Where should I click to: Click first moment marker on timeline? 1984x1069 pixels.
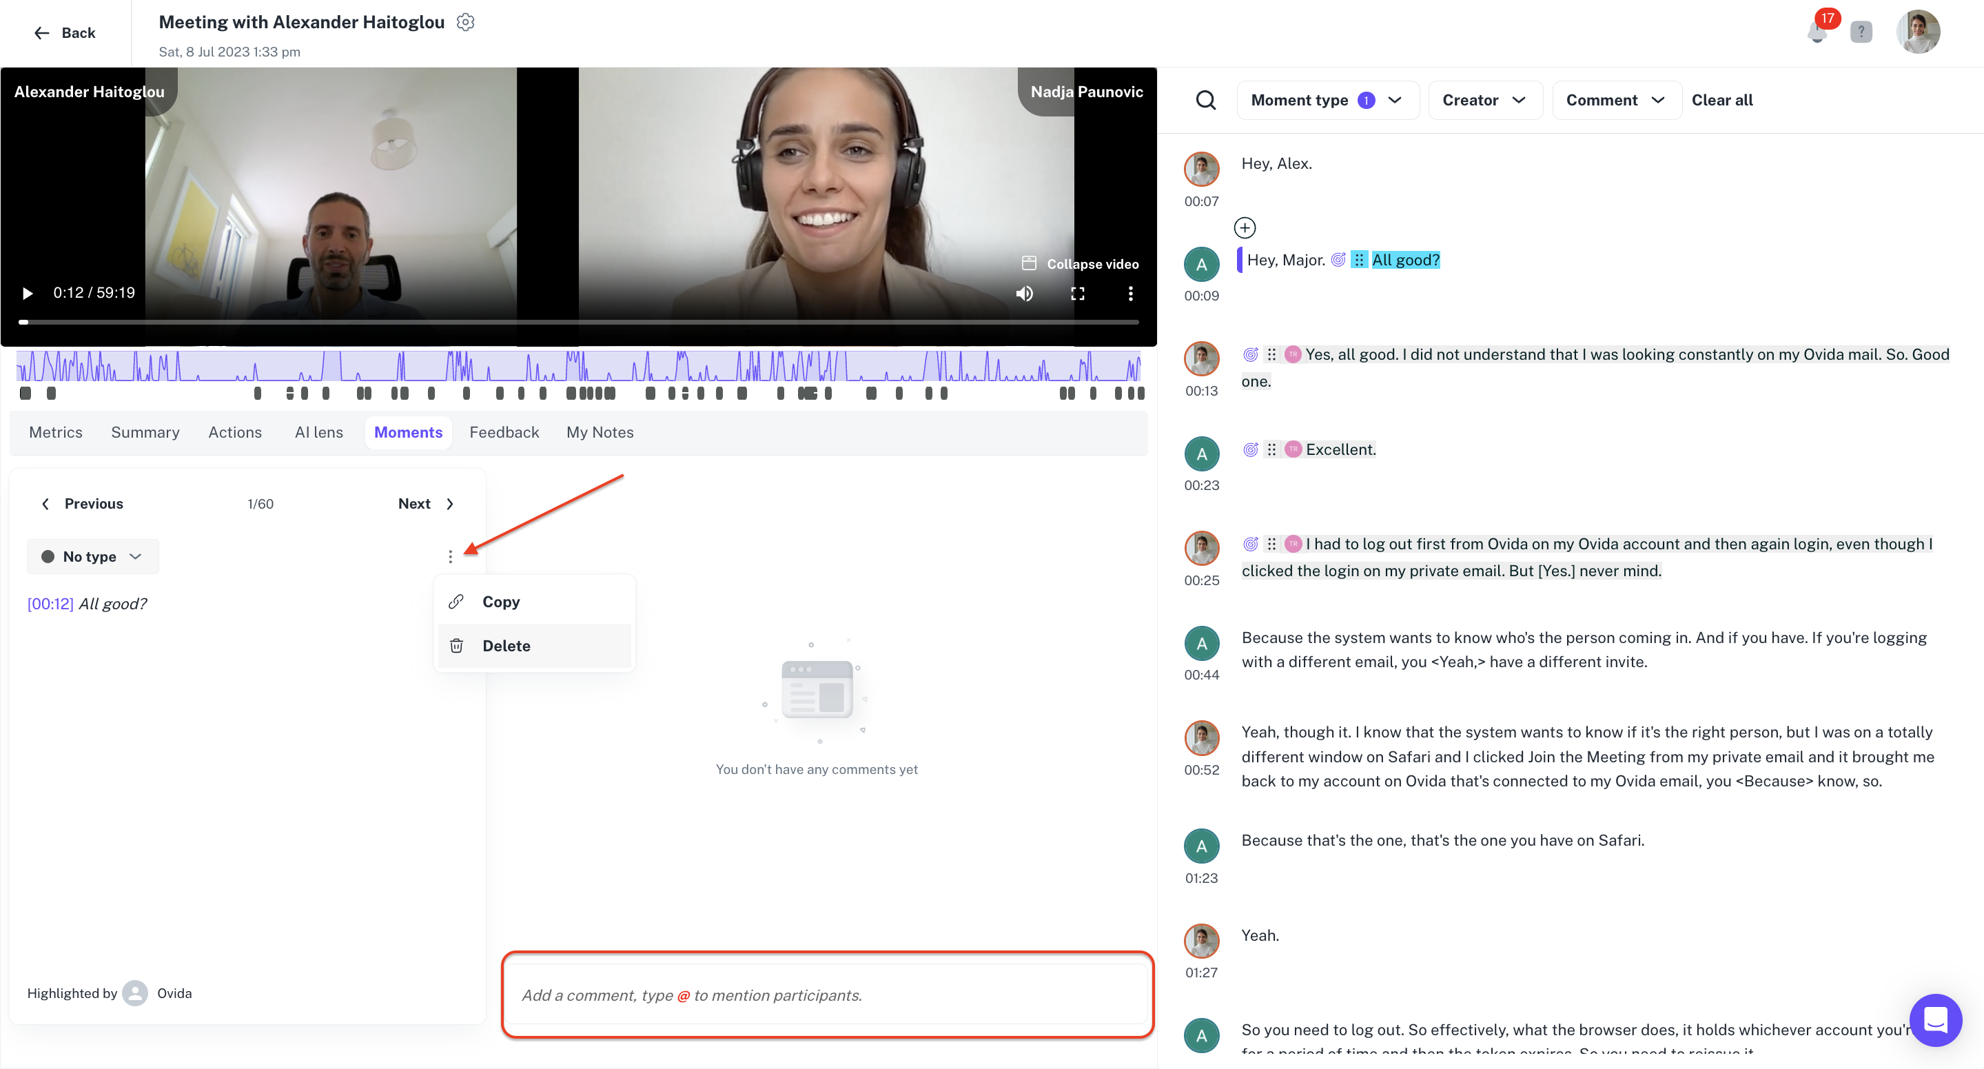(x=25, y=393)
